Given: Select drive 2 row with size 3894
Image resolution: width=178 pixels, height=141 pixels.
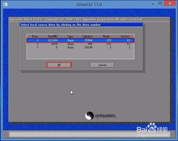Looking at the screenshot, I should tap(81, 44).
